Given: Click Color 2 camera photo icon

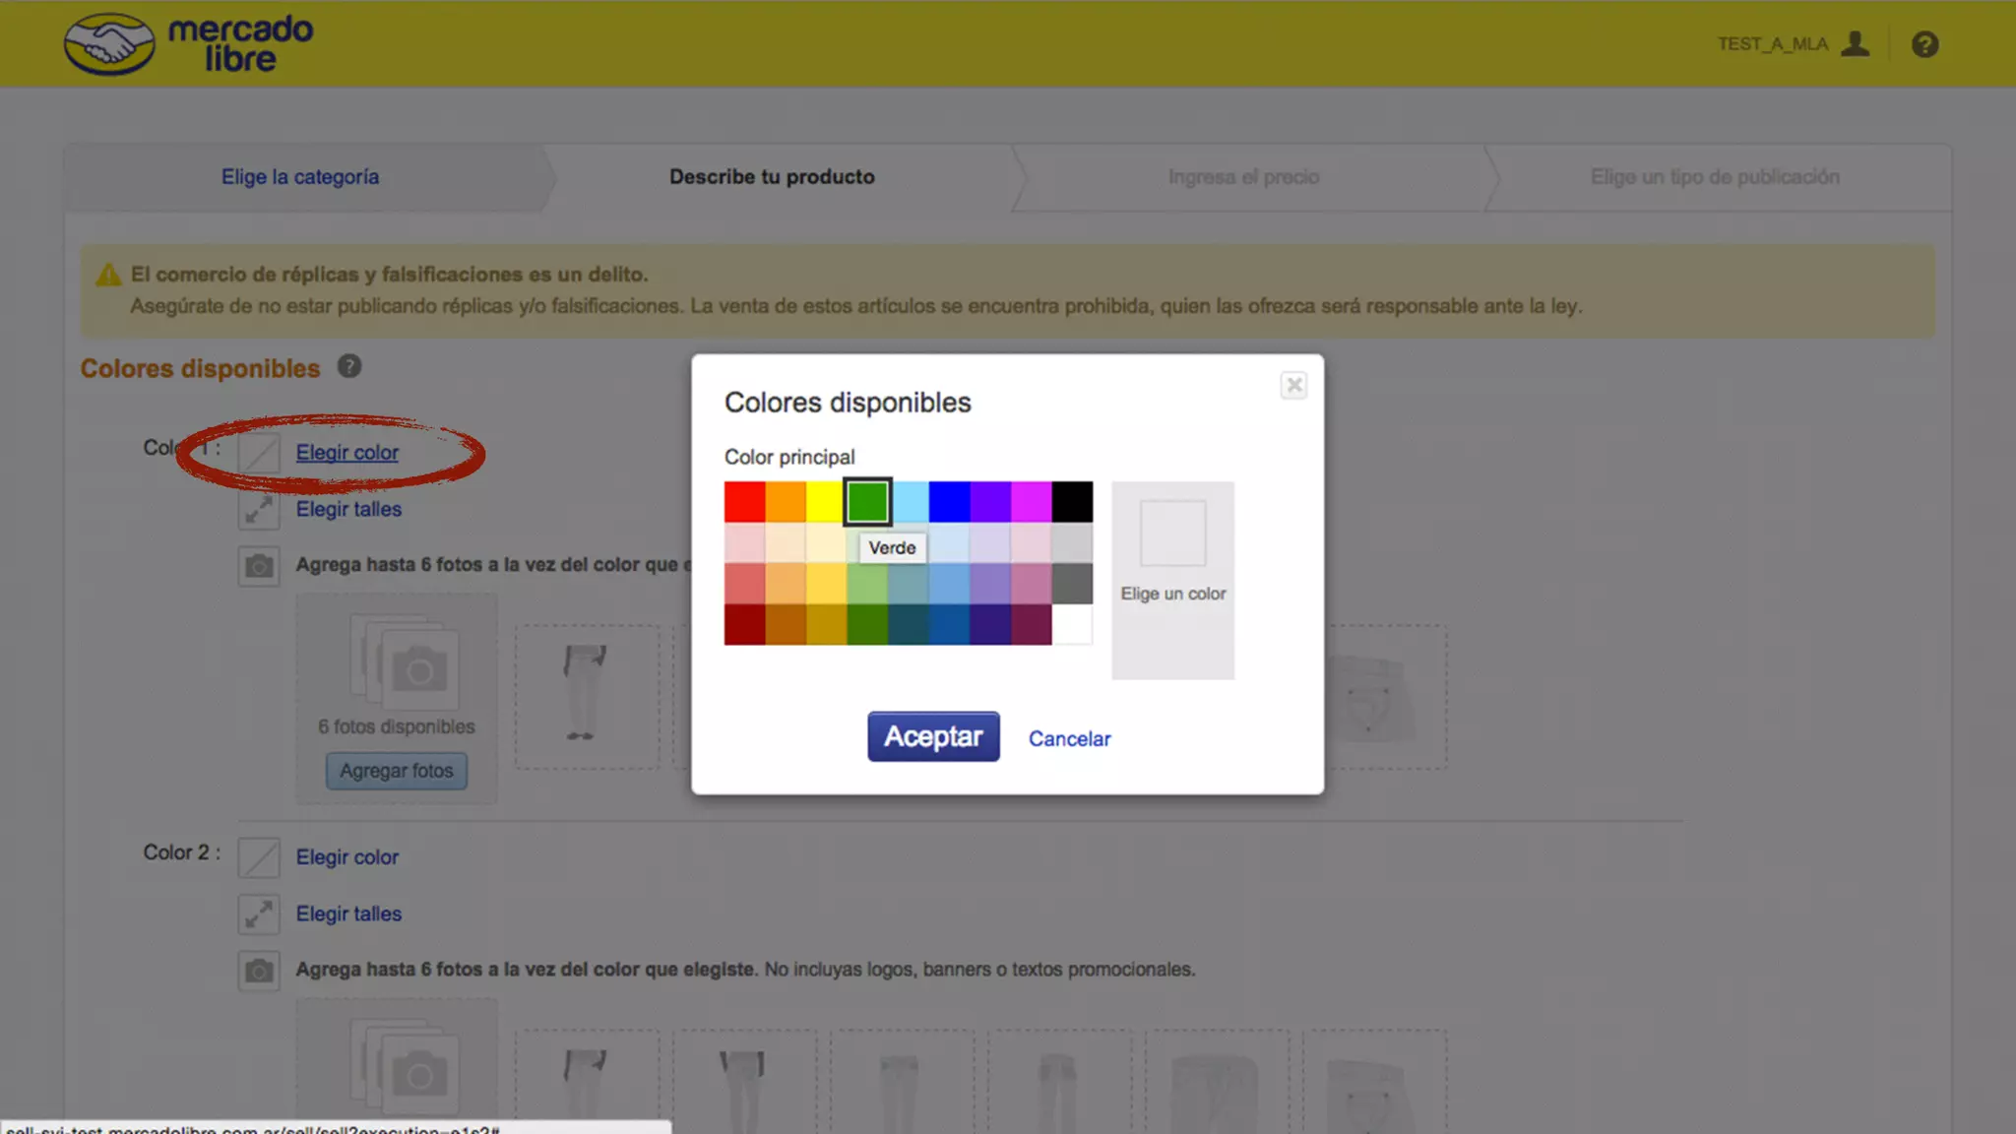Looking at the screenshot, I should point(259,971).
